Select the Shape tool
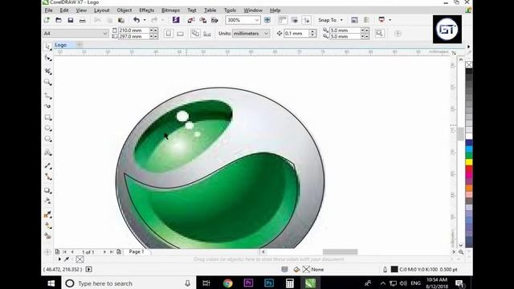 pyautogui.click(x=48, y=58)
